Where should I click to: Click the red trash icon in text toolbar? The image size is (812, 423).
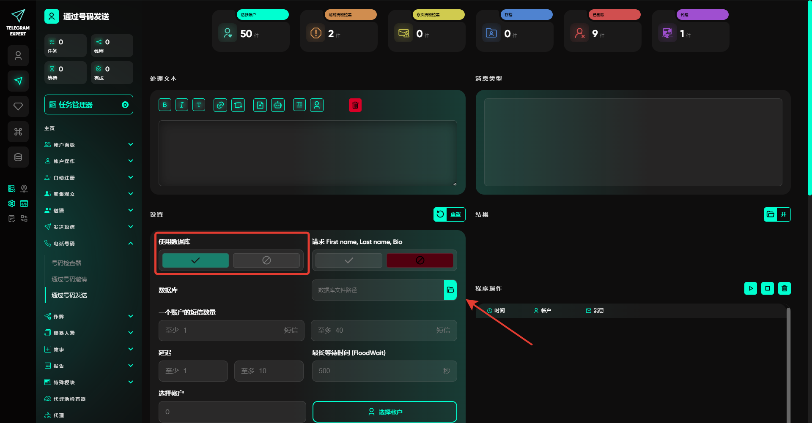tap(355, 105)
